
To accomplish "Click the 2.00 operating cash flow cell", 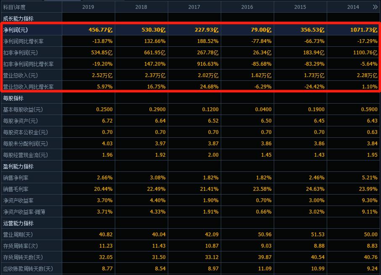I will [x=213, y=155].
